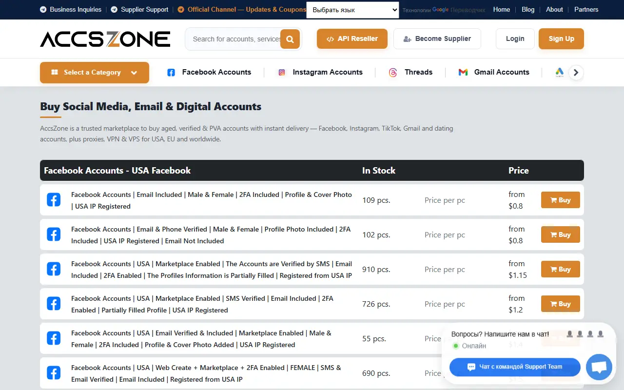624x390 pixels.
Task: Go to Gmail Accounts category
Action: point(502,72)
